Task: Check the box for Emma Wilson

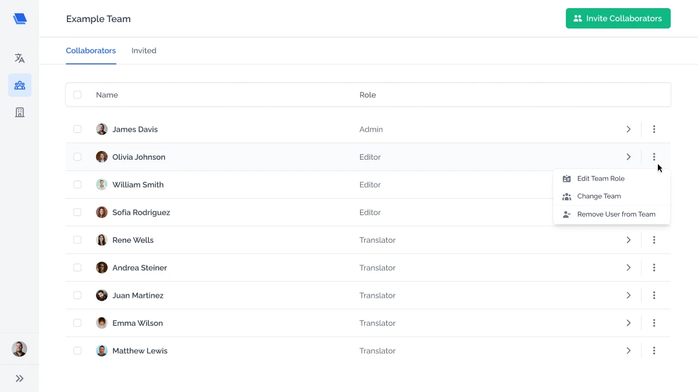Action: (x=77, y=323)
